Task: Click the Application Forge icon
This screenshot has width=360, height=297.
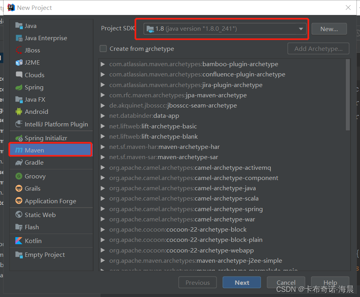Action: 19,201
